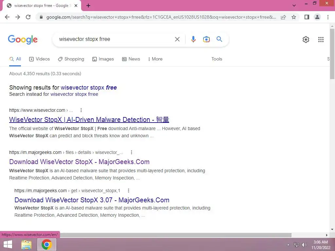Open Download WiseVector StopX 3.07 result
Screen dimensions: 335x251
tap(92, 200)
